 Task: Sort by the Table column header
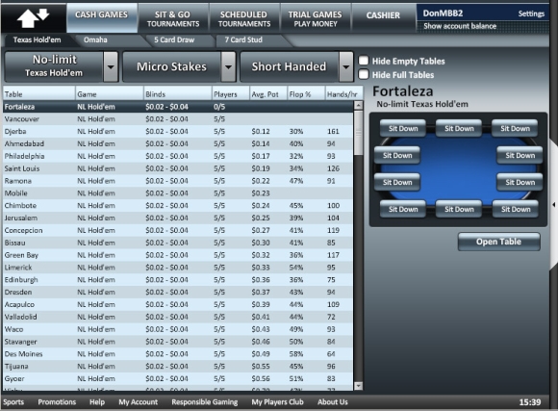[x=38, y=94]
